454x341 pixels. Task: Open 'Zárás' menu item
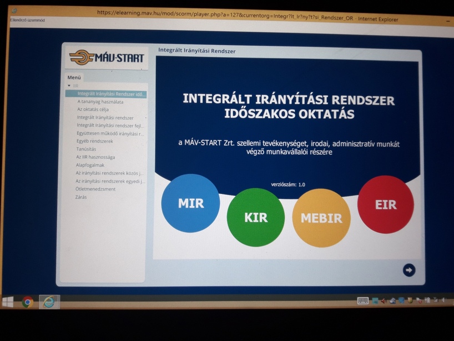pos(81,197)
